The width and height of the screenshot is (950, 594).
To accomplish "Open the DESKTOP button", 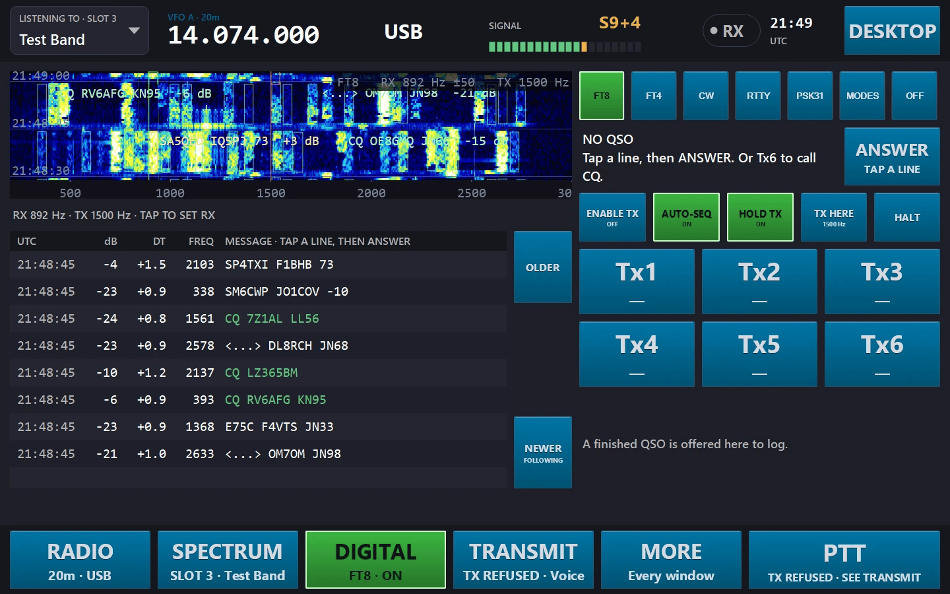I will click(x=892, y=31).
